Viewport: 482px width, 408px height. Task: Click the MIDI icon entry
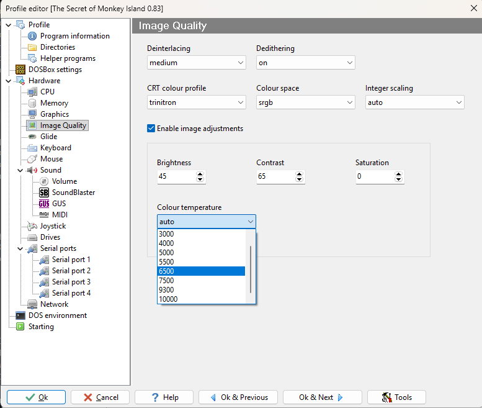[x=44, y=215]
